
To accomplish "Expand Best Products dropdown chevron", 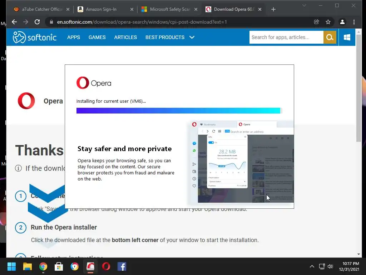I will (192, 37).
